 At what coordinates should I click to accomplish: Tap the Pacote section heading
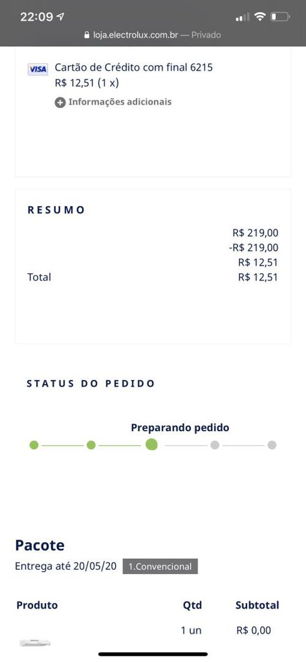tap(40, 545)
